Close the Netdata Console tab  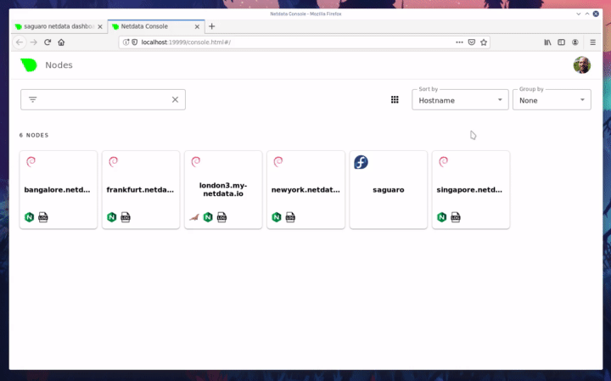point(197,26)
